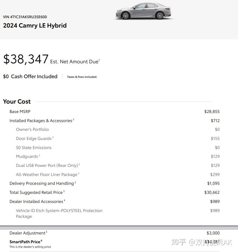Screen dimensions: 238x252
Task: Click the Vehicle ID Etch System-POLYSTEEL item
Action: [59, 214]
